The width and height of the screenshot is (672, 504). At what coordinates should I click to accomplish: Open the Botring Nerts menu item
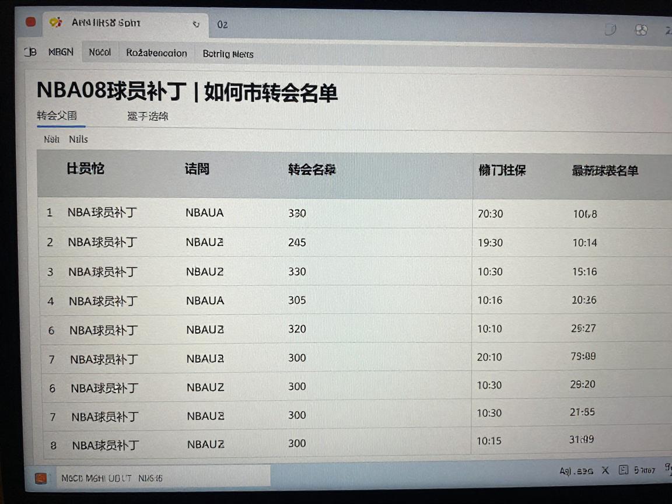point(228,54)
